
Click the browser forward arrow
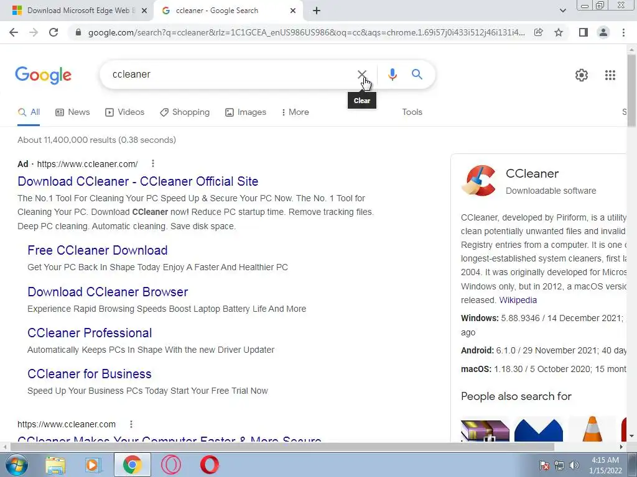[x=34, y=32]
